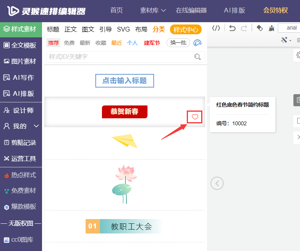Insert the lotus flower graphic style
The width and height of the screenshot is (300, 251).
(125, 184)
